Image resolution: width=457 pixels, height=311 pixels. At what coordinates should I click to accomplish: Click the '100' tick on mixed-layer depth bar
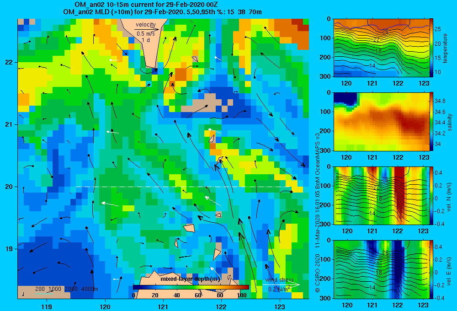pyautogui.click(x=242, y=295)
